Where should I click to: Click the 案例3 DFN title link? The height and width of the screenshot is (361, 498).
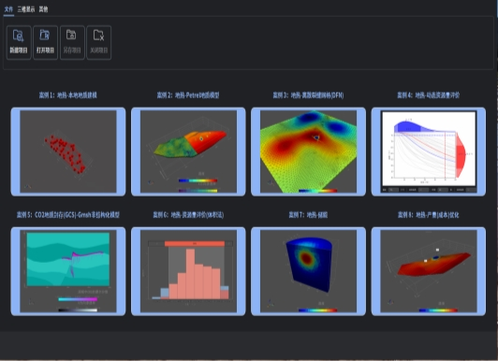click(x=308, y=95)
